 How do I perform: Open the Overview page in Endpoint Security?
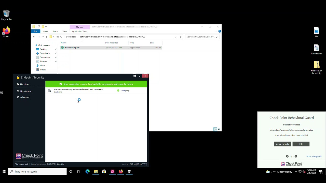coord(23,84)
